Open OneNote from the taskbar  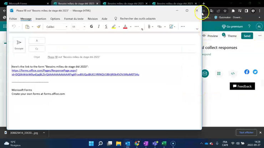coord(146,143)
